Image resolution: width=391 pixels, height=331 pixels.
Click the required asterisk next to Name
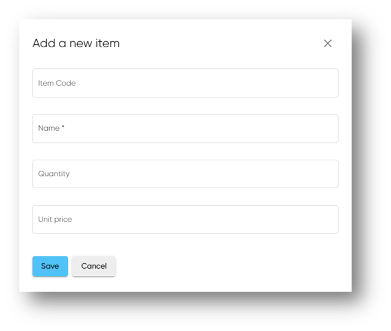[63, 126]
